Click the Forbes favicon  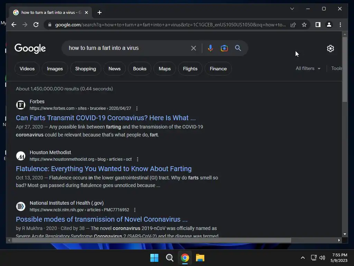tap(21, 105)
